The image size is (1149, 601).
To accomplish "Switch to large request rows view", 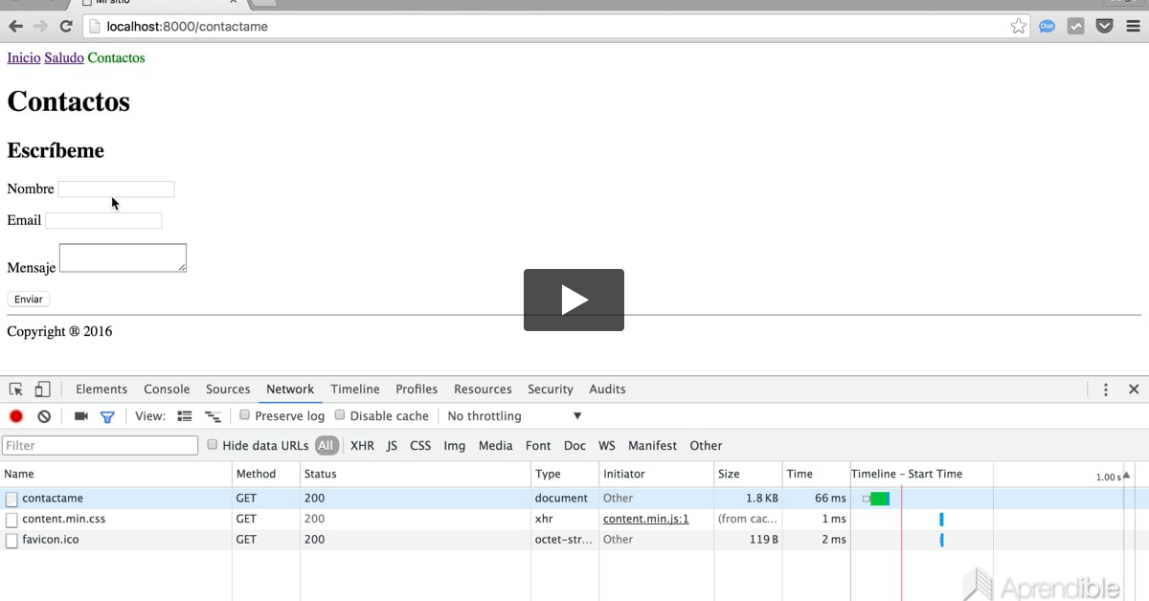I will click(185, 416).
